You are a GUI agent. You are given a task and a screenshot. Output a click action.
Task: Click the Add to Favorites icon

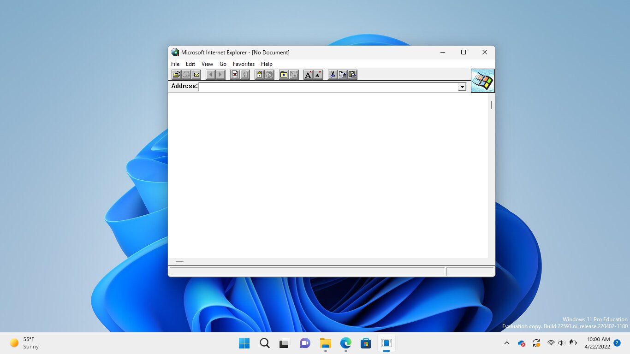[294, 75]
